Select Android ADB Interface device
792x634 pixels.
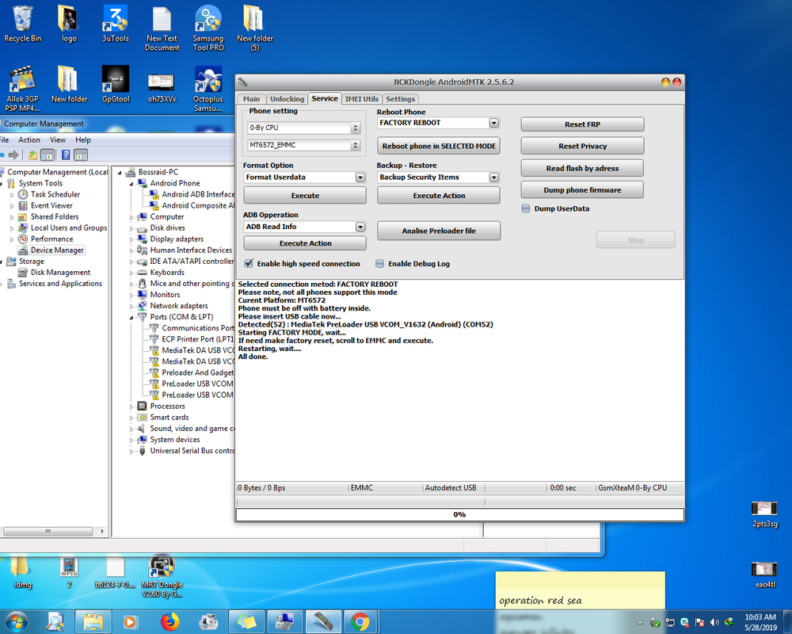point(192,195)
